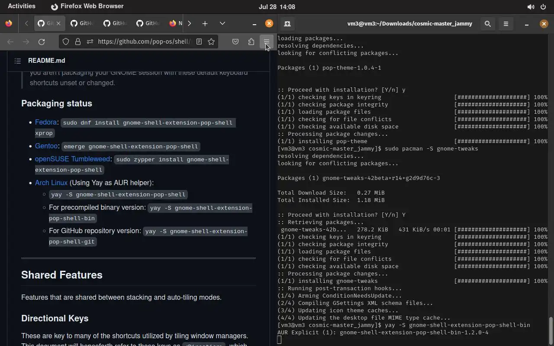Open Firefox extensions menu
Viewport: 554px width, 346px height.
point(251,42)
